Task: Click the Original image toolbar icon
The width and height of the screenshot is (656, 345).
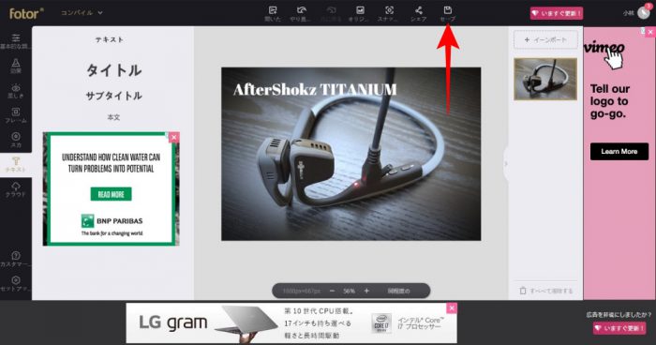Action: point(360,14)
